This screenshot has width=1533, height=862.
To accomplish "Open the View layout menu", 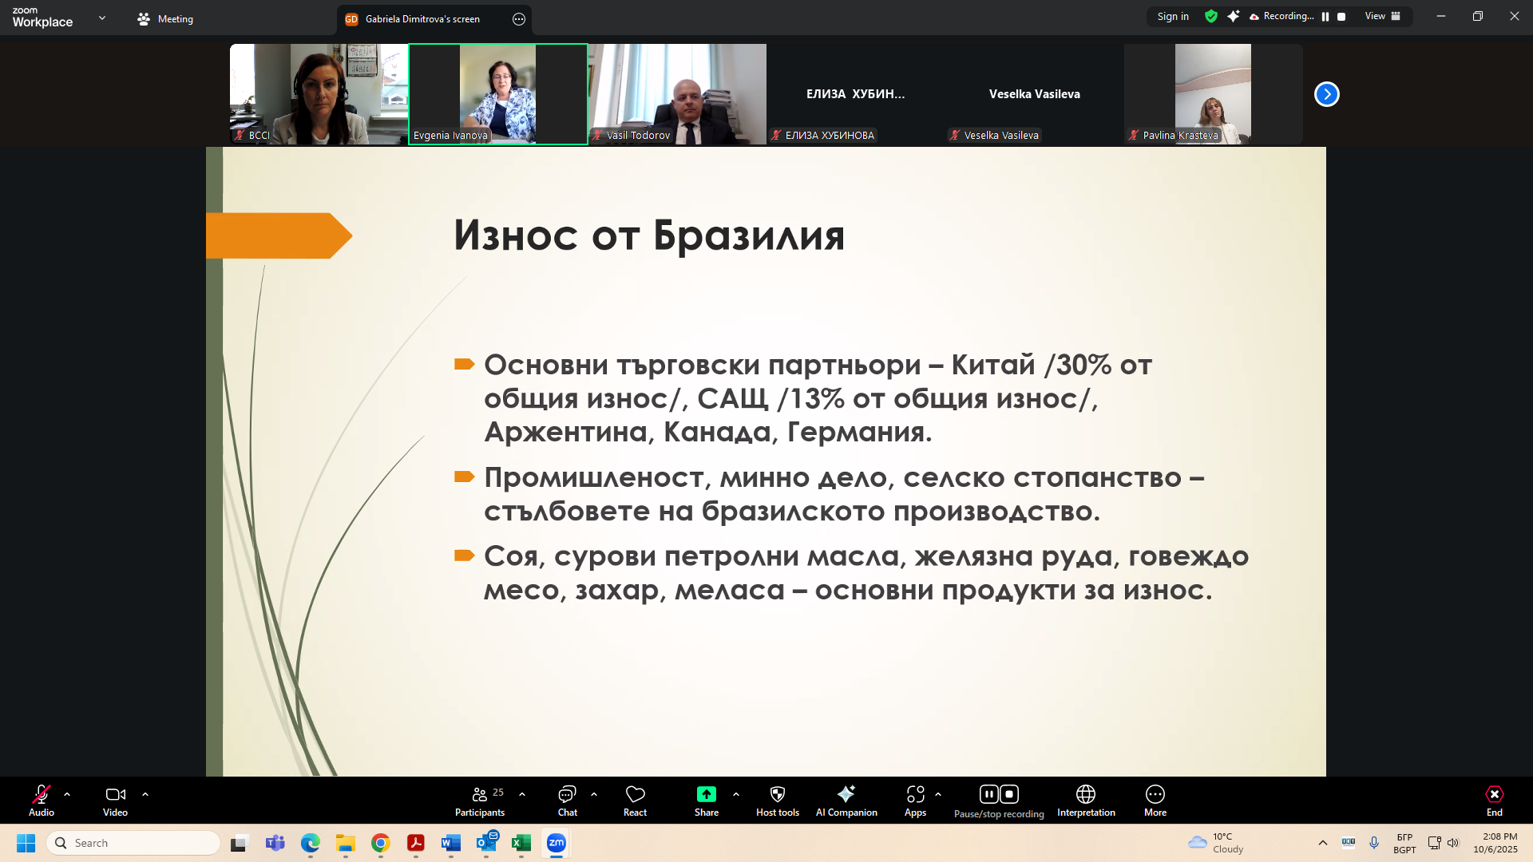I will pos(1382,16).
